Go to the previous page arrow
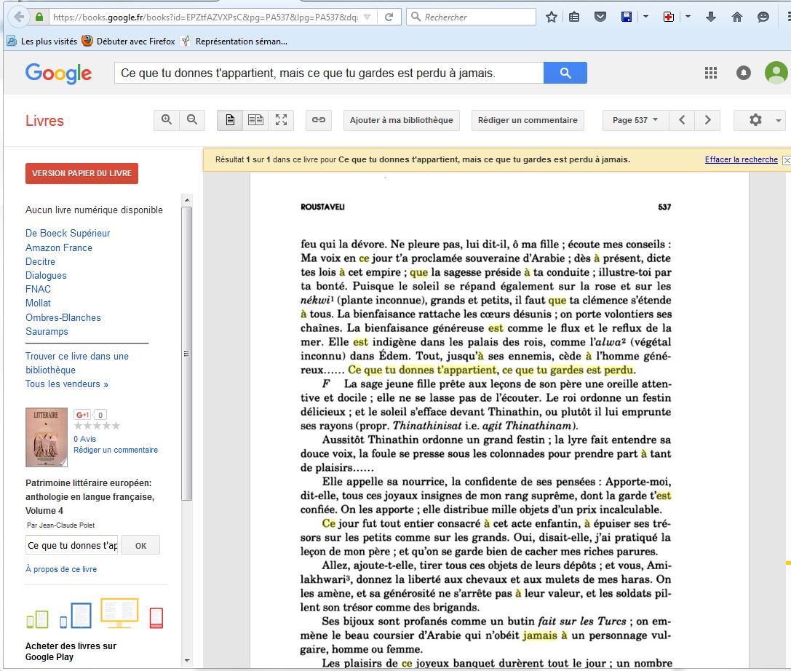Screen dimensions: 791x671 click(x=682, y=120)
